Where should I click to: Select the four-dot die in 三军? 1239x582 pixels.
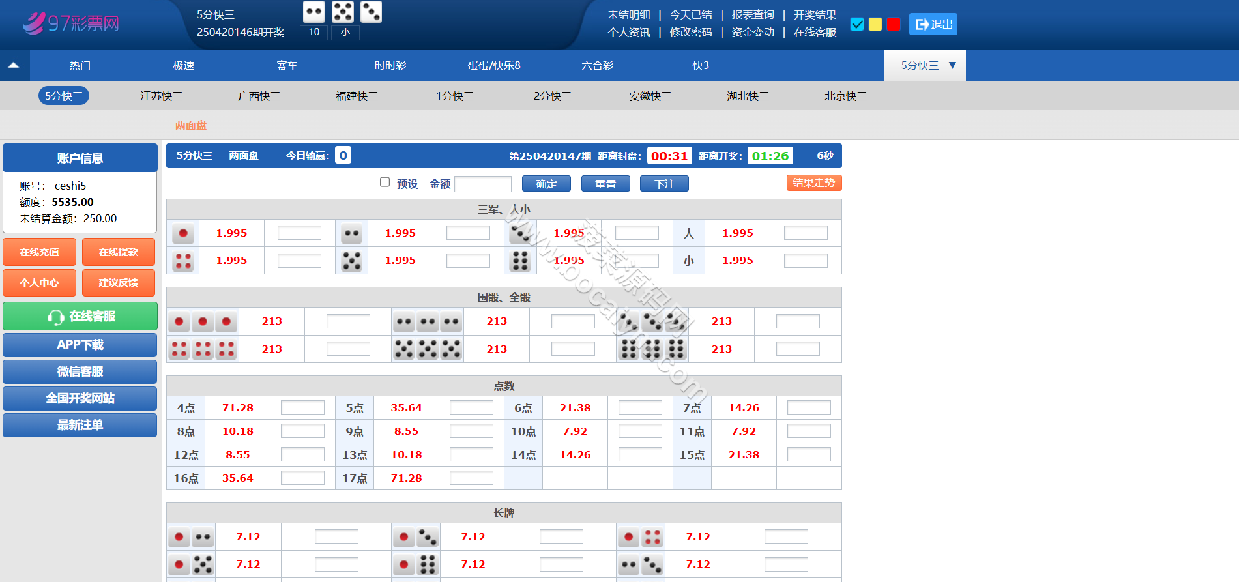click(183, 261)
